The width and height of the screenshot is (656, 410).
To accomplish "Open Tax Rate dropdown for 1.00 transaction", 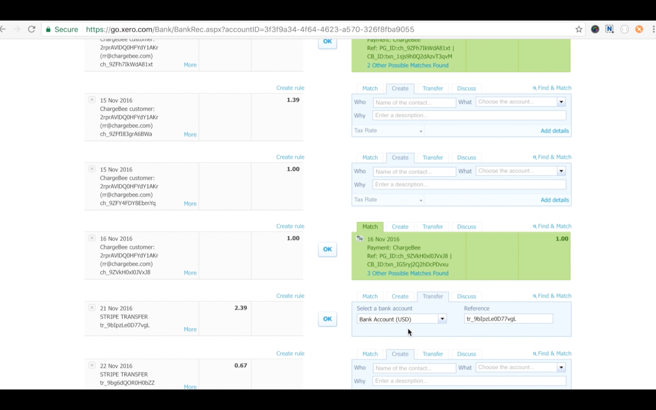I will click(x=421, y=200).
